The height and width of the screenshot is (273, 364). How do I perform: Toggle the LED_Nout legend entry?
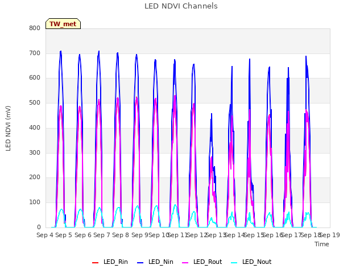pos(251,262)
